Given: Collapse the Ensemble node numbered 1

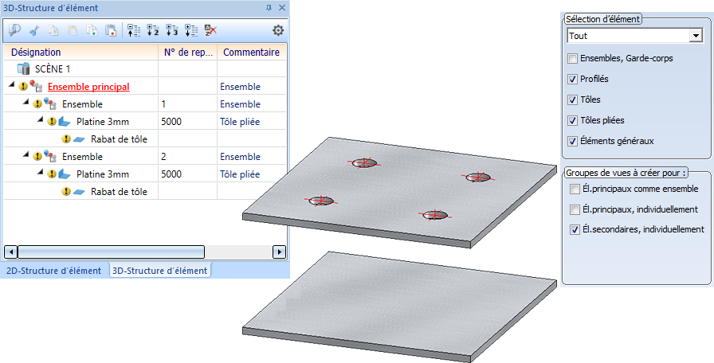Looking at the screenshot, I should click(26, 103).
